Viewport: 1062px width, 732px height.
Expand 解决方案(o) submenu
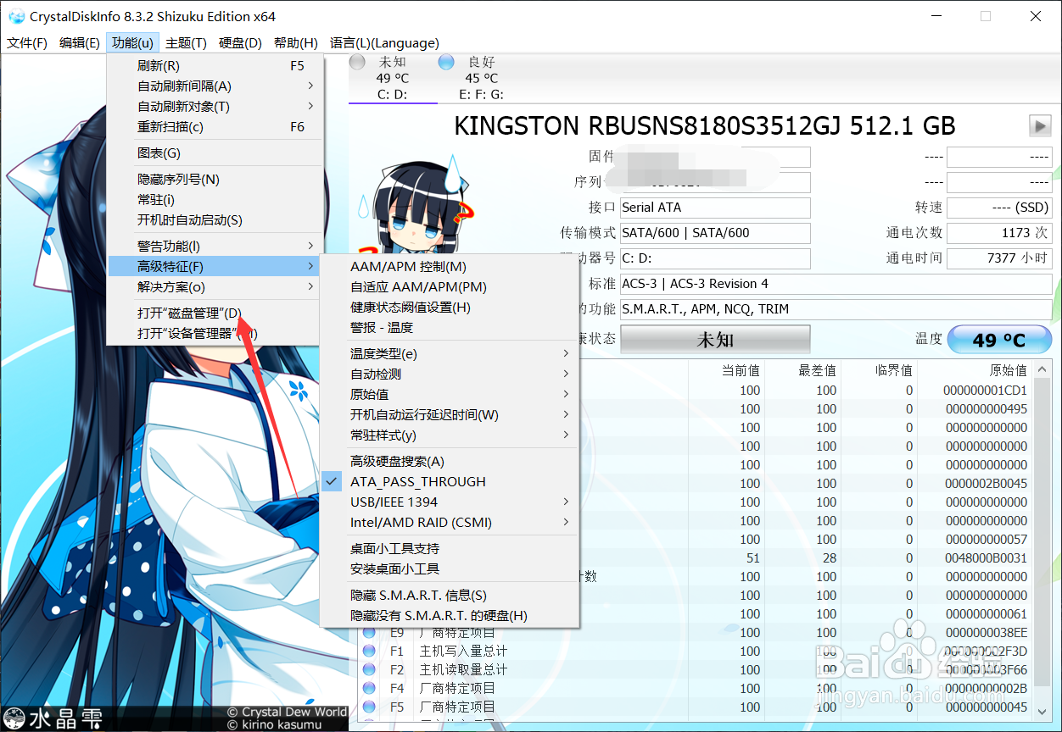215,287
